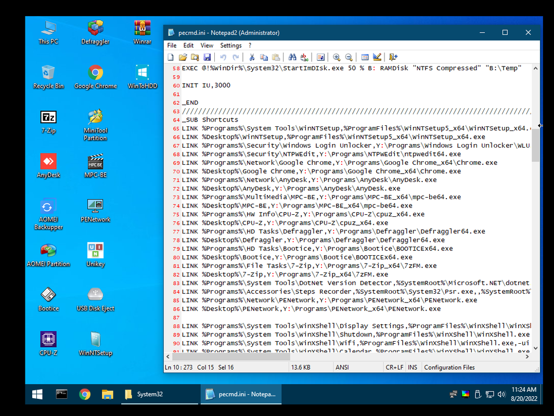Screen dimensions: 554x416
Task: Click the Redo arrow in toolbar
Action: [235, 57]
